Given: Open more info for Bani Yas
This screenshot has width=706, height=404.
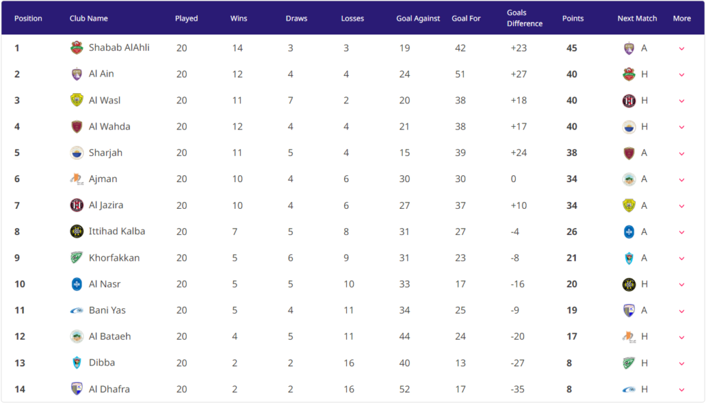Looking at the screenshot, I should [x=682, y=311].
